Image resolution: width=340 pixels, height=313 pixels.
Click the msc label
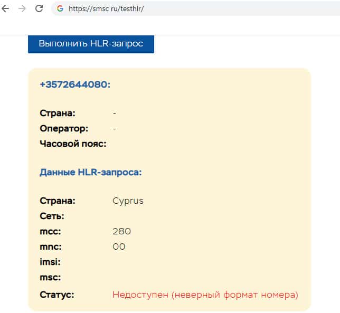pos(50,278)
